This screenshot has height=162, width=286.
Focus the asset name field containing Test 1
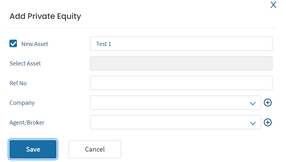click(x=181, y=44)
